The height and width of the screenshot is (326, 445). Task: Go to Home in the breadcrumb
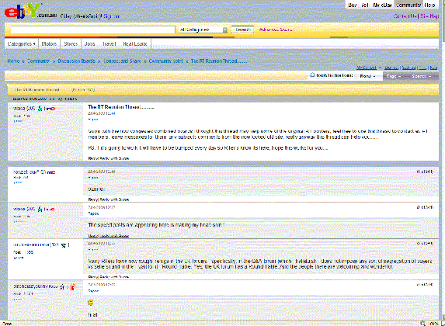click(x=13, y=61)
